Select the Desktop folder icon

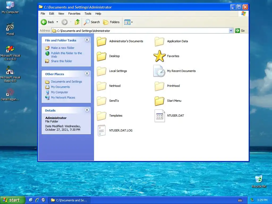coord(101,56)
